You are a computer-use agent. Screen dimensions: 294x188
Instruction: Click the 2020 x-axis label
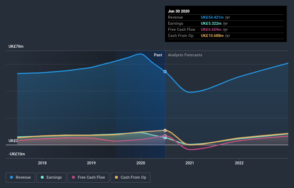point(141,163)
